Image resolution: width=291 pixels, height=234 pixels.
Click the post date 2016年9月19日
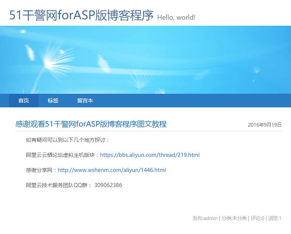click(x=265, y=125)
